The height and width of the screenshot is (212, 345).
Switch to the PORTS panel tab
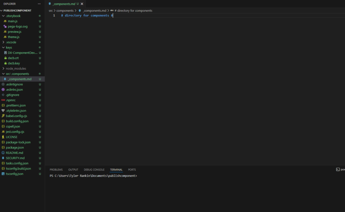click(x=132, y=170)
